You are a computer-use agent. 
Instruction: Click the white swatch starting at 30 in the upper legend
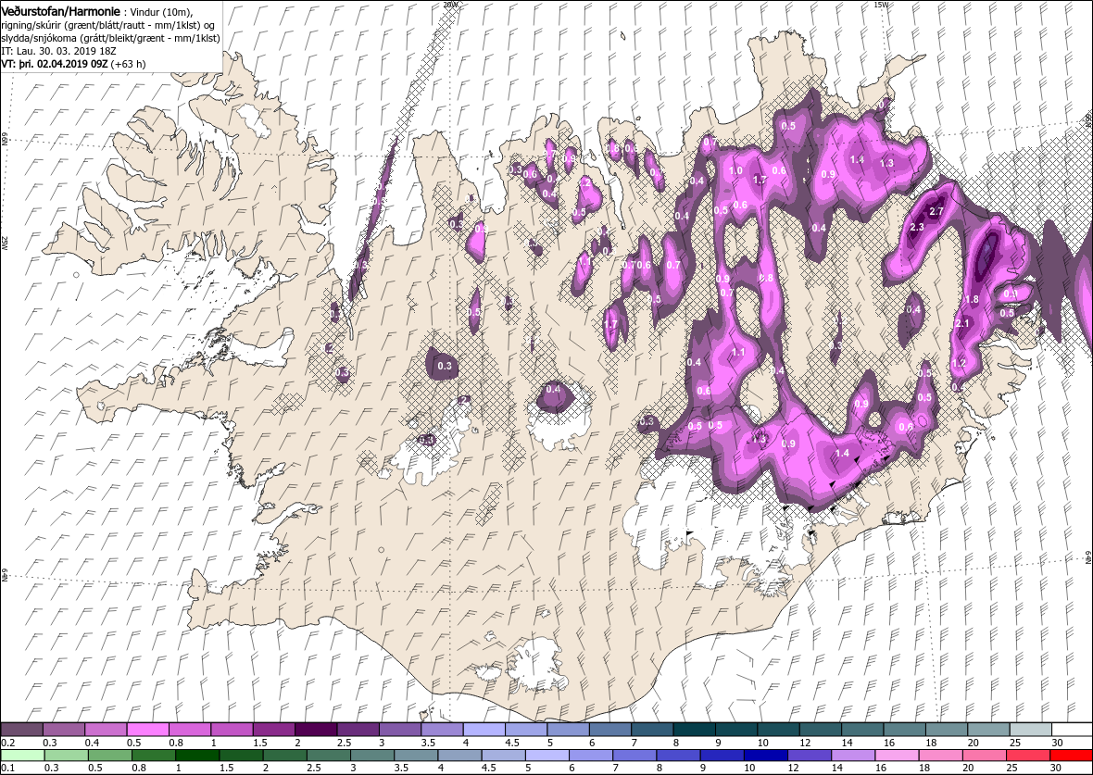1072,731
